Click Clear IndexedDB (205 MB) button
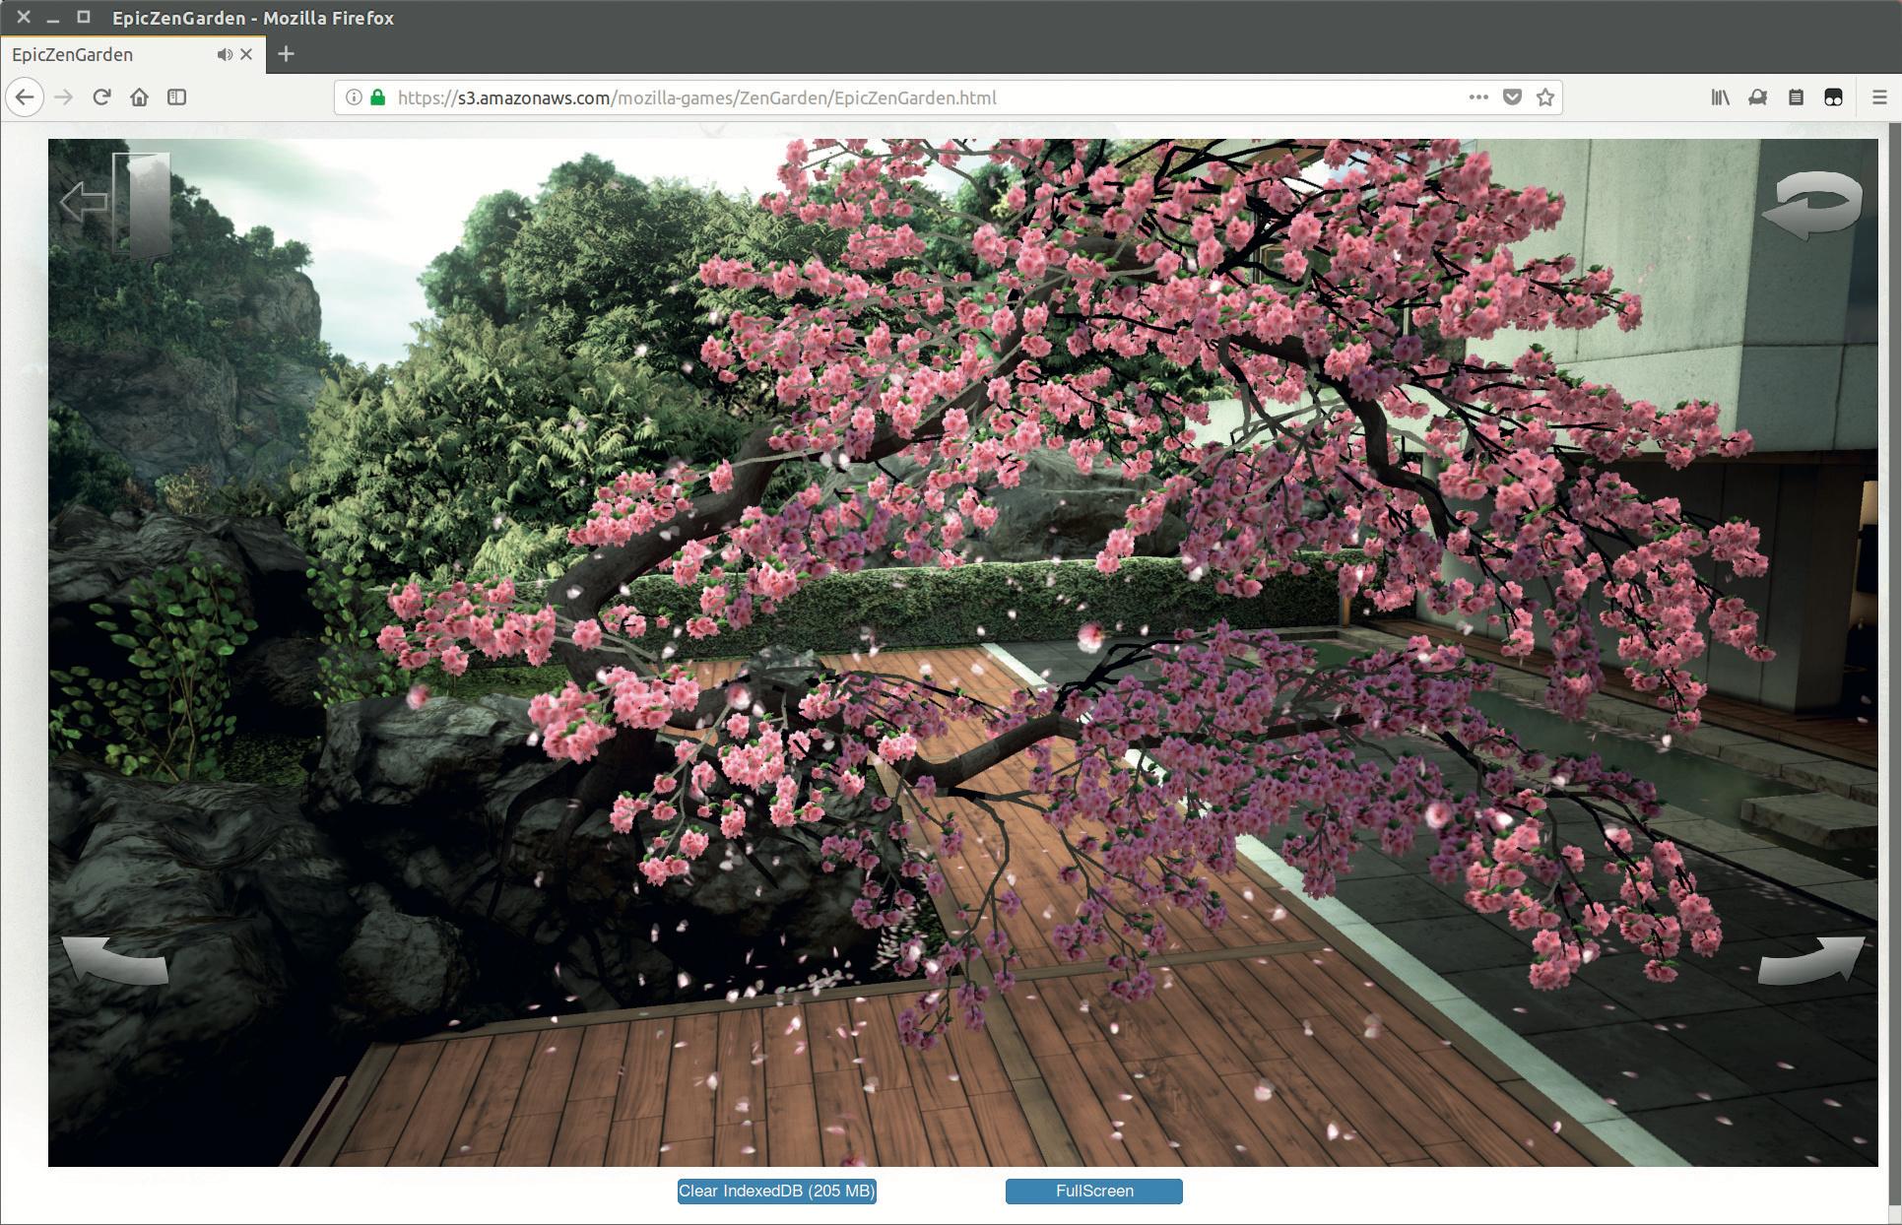 point(776,1192)
